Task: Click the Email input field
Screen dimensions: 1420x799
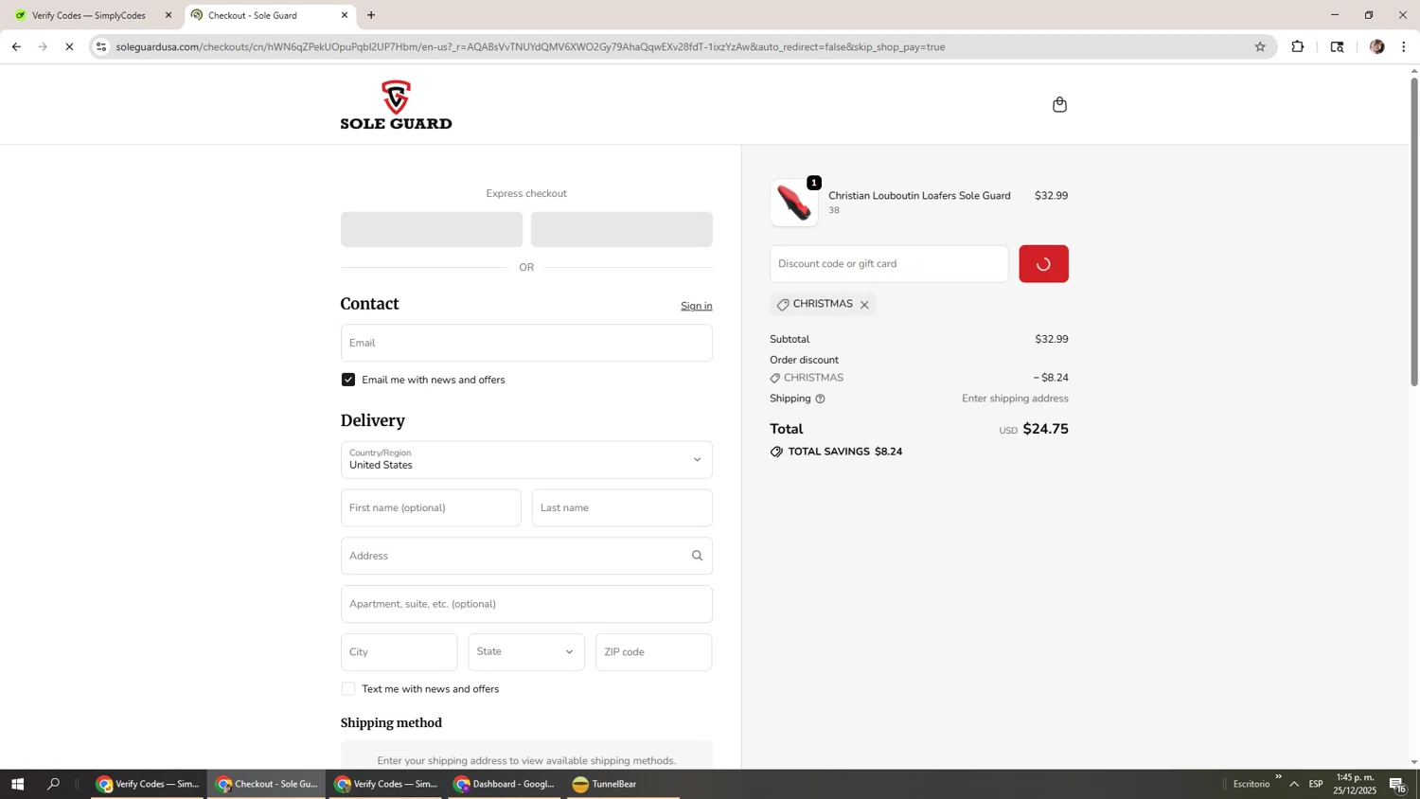Action: (x=526, y=343)
